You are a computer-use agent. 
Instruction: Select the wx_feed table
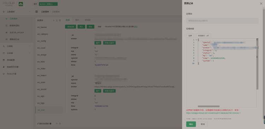click(49, 62)
